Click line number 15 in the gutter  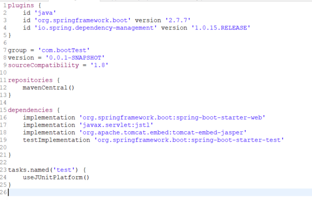click(3, 110)
